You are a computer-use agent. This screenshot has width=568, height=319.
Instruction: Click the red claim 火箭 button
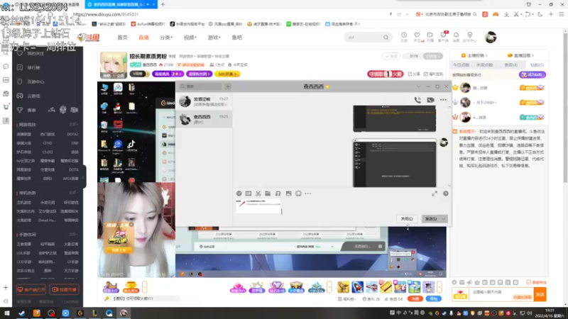tap(386, 74)
